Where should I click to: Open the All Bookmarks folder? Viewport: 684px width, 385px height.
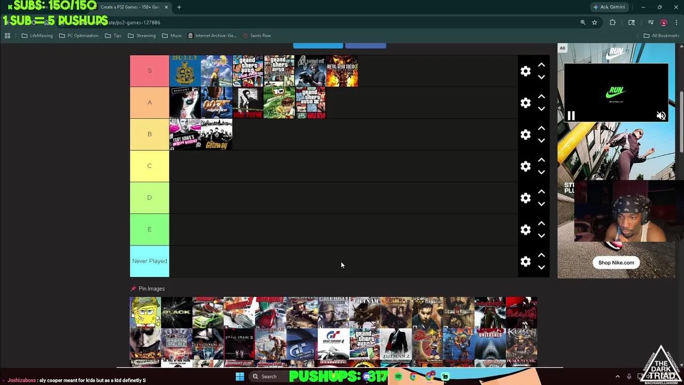[x=661, y=35]
